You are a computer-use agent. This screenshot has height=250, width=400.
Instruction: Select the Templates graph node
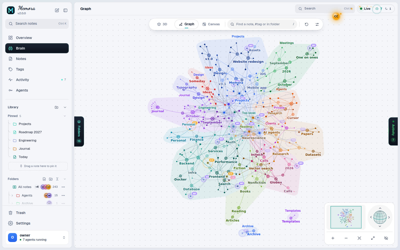click(x=291, y=218)
